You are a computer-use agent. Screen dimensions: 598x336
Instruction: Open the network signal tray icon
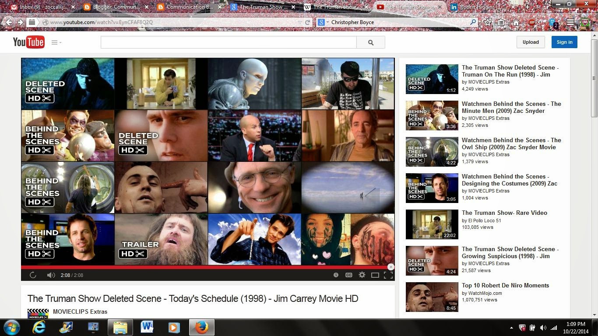coord(554,328)
